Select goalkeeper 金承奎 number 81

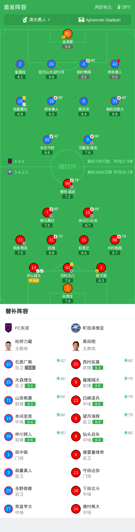coord(67,34)
